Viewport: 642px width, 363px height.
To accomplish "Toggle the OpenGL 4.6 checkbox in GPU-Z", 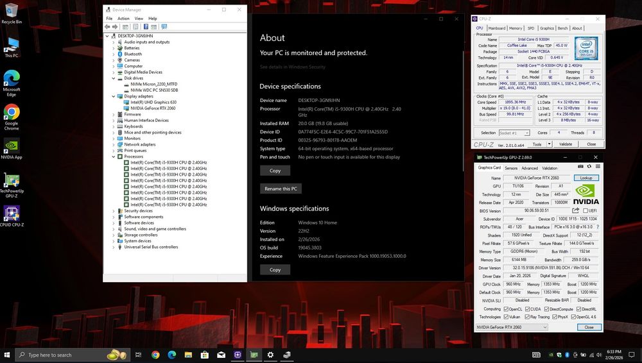I will click(573, 317).
